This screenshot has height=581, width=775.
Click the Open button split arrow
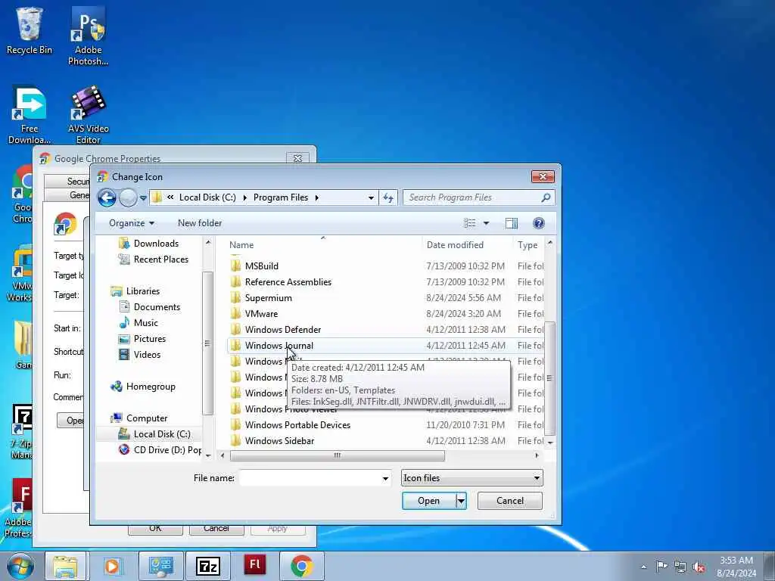tap(461, 501)
